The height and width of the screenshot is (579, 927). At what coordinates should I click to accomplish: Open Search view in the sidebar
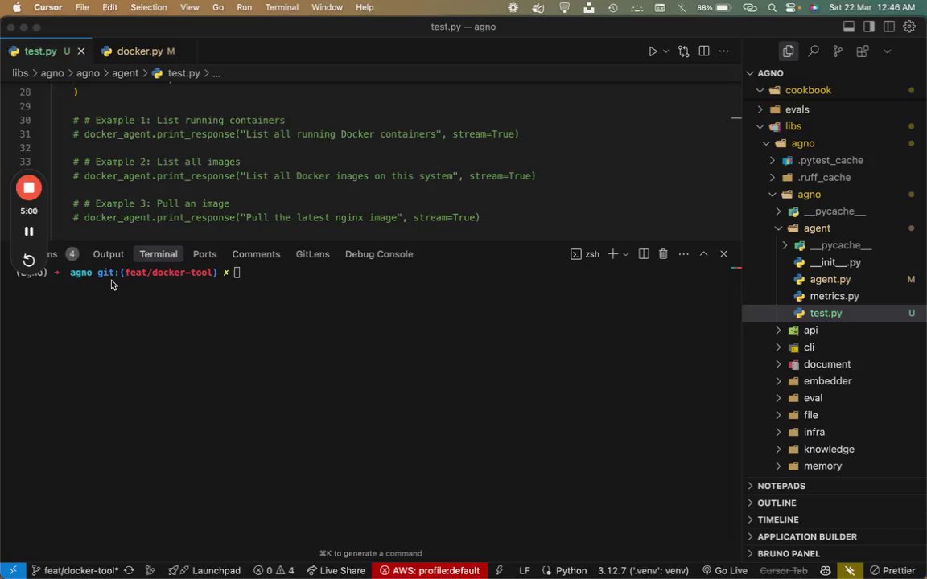pos(814,51)
